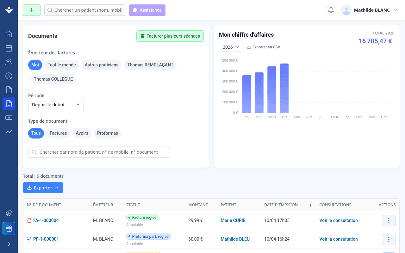Open the trending statistics icon in sidebar
405x253 pixels.
[x=9, y=132]
